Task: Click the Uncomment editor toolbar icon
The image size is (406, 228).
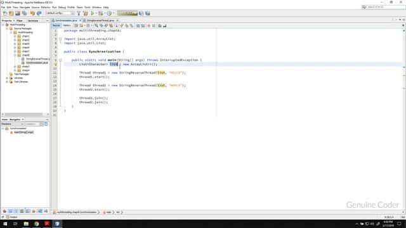Action: click(165, 25)
